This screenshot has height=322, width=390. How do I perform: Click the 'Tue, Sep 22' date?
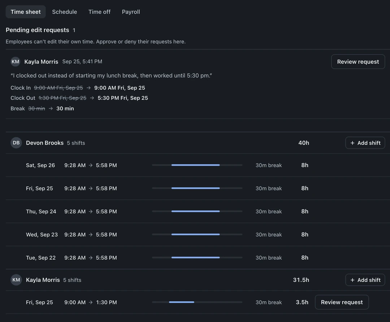pyautogui.click(x=41, y=258)
